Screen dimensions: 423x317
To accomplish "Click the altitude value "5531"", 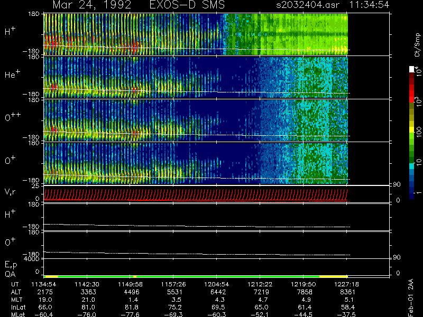I will pyautogui.click(x=174, y=292).
